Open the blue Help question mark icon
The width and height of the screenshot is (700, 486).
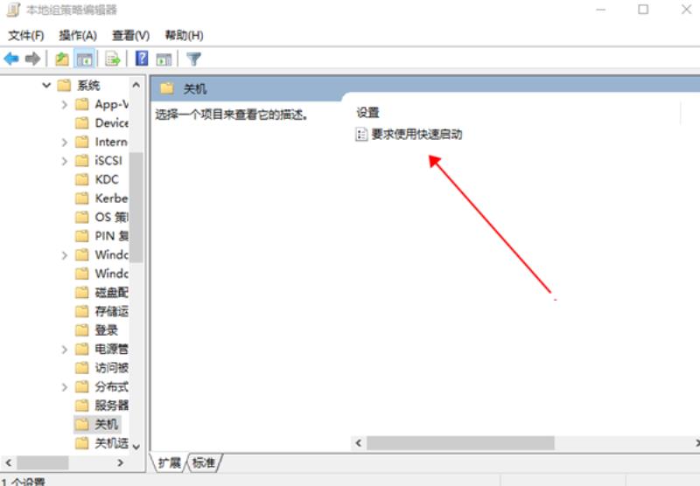coord(142,58)
